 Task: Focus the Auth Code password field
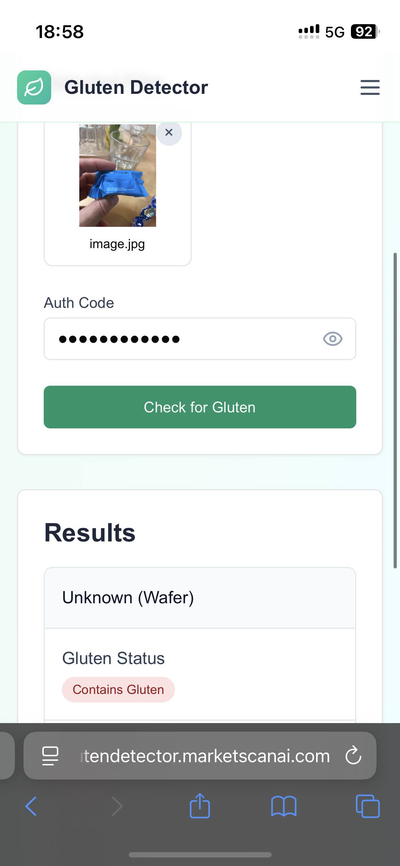pos(185,339)
